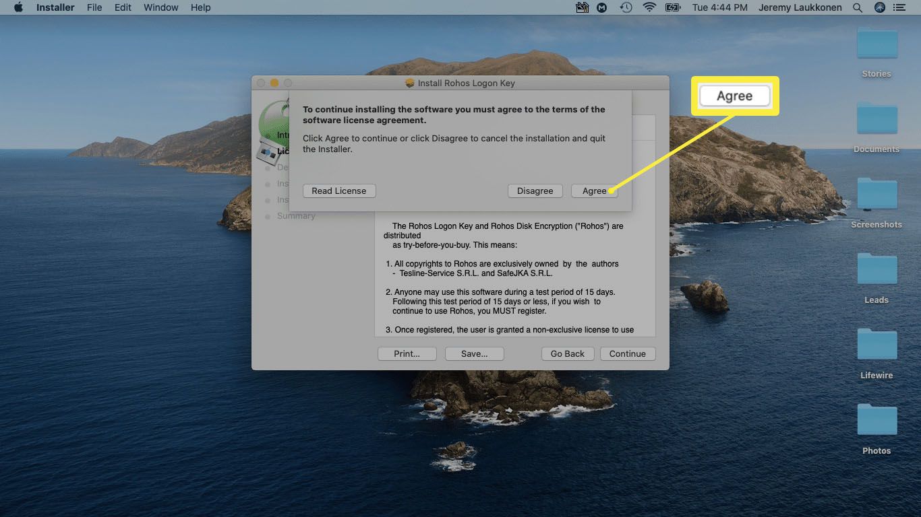
Task: Open the File menu
Action: 94,7
